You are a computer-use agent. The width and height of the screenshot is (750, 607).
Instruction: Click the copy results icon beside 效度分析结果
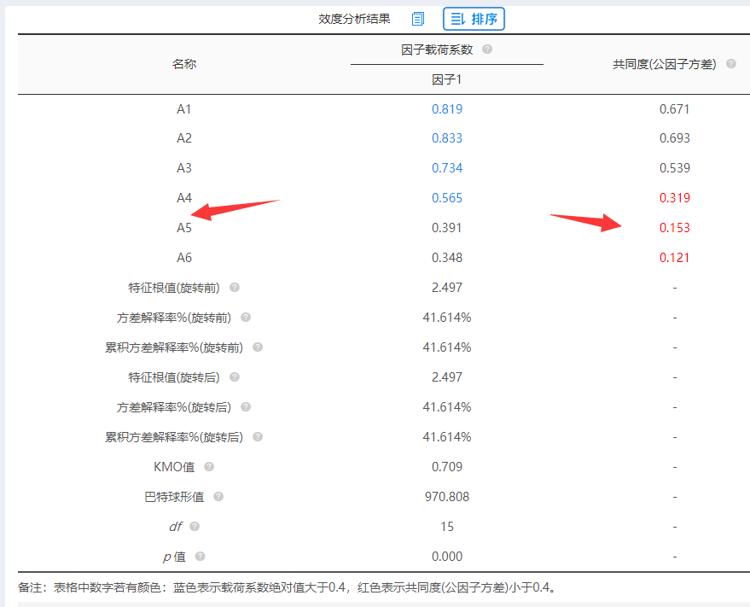coord(418,19)
